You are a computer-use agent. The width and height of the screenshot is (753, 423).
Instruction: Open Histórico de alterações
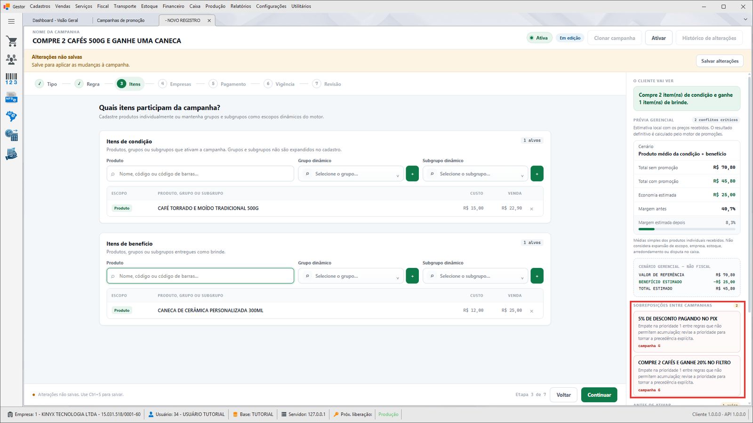point(709,38)
